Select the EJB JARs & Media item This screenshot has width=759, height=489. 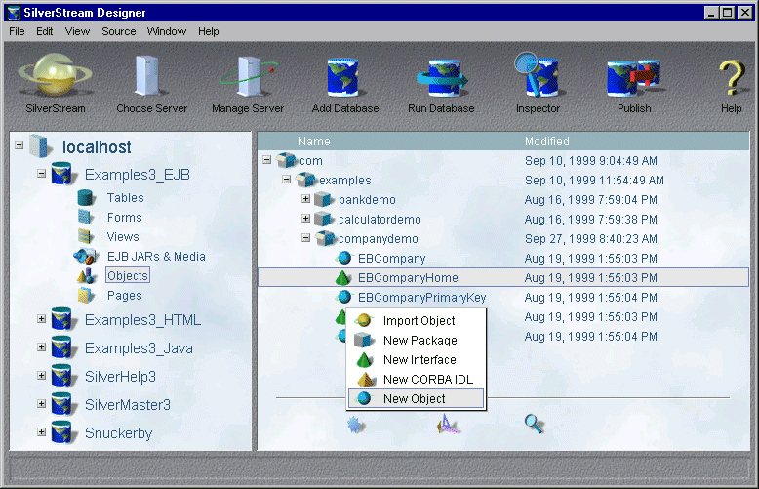point(156,256)
